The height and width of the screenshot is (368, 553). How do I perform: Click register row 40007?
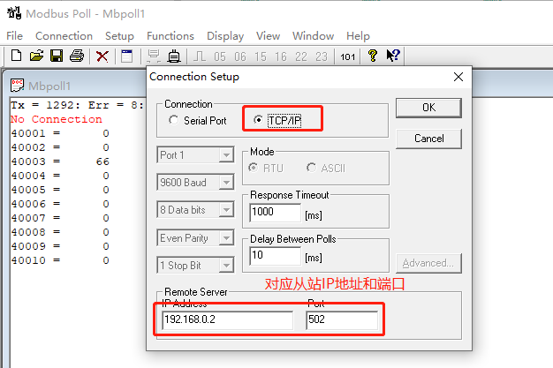pos(60,218)
